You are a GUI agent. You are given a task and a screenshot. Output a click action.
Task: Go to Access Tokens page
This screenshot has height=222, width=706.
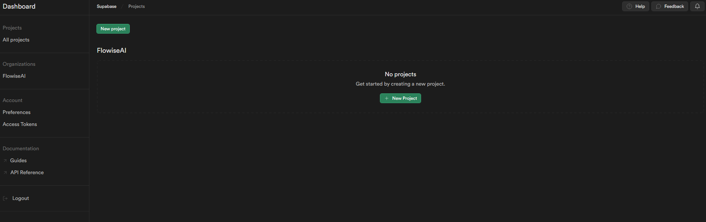20,124
